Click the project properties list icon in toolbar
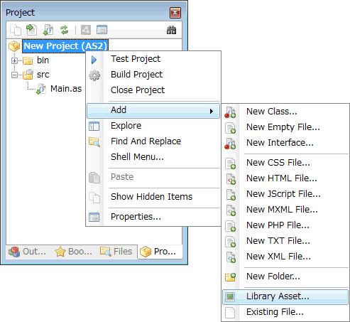Viewport: 350px width, 322px height. (x=102, y=30)
